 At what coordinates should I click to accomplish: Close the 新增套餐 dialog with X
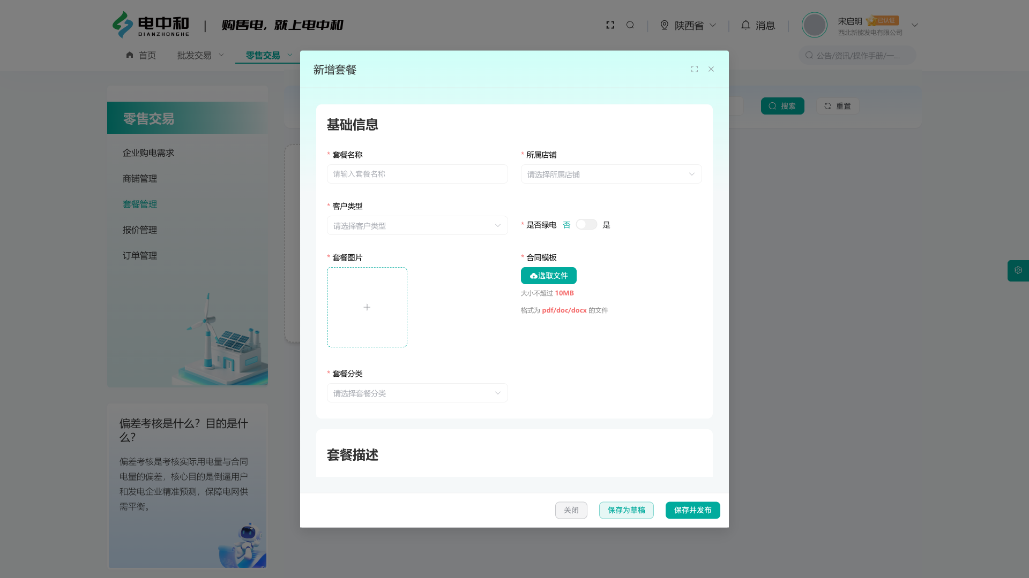pyautogui.click(x=711, y=69)
